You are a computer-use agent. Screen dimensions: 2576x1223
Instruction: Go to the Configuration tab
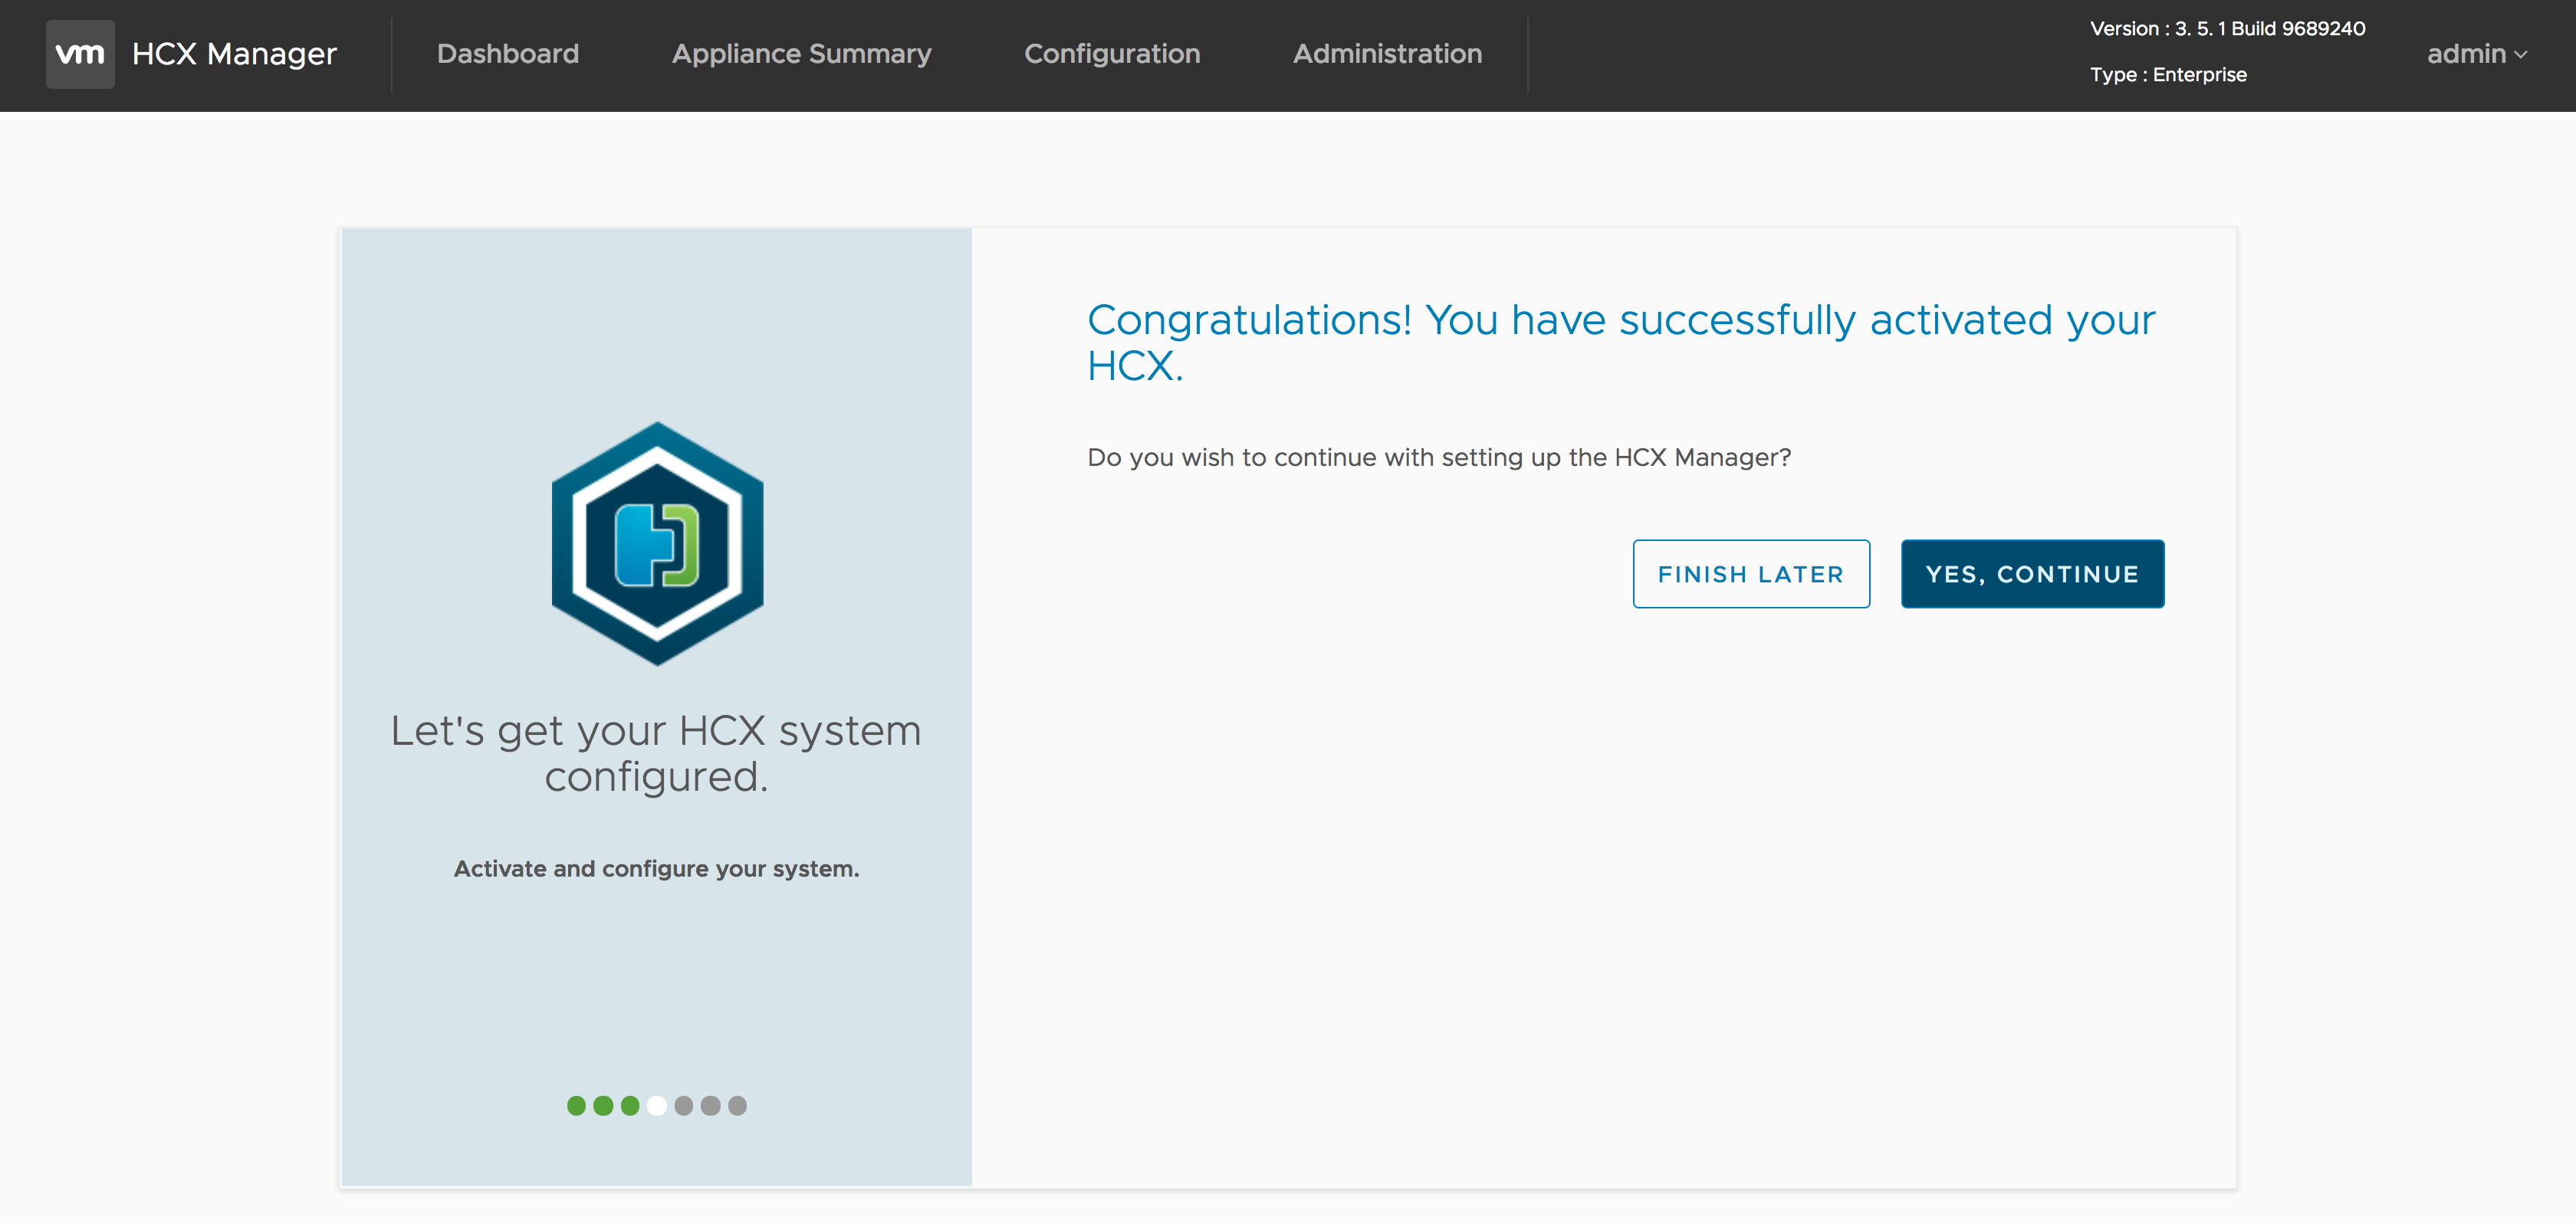1111,54
